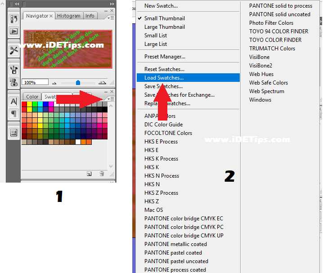Collapse the panel dock to icons
Viewport: 323px width, 273px height.
click(112, 4)
